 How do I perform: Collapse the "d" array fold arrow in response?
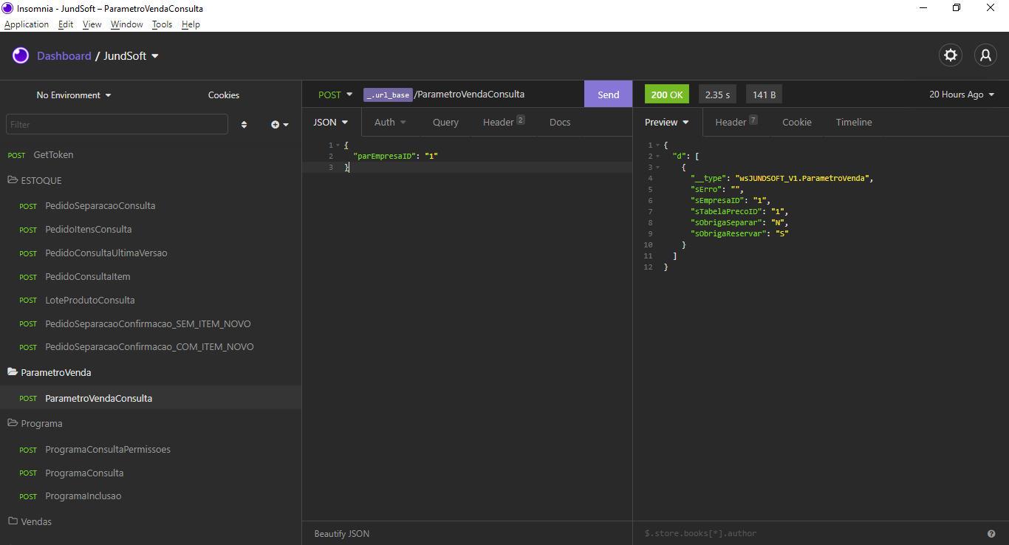(x=658, y=157)
